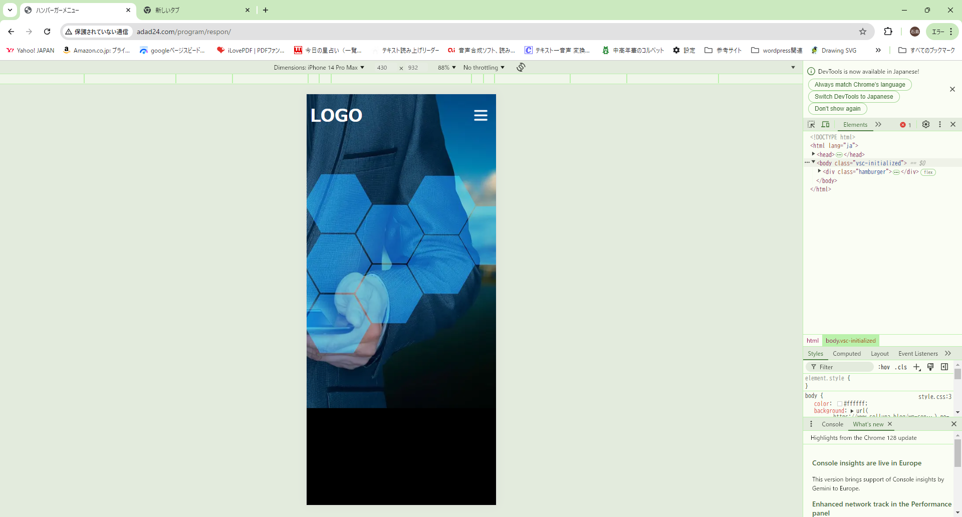Image resolution: width=962 pixels, height=517 pixels.
Task: Go back to the previous page
Action: point(11,32)
